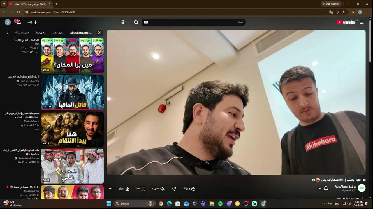Launch Spotify from the taskbar
Image resolution: width=373 pixels, height=209 pixels.
[220, 203]
